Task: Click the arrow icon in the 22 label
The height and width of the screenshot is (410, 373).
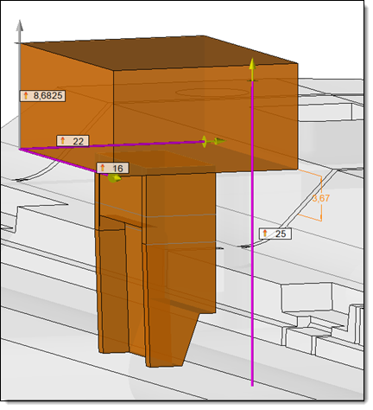Action: [x=63, y=141]
